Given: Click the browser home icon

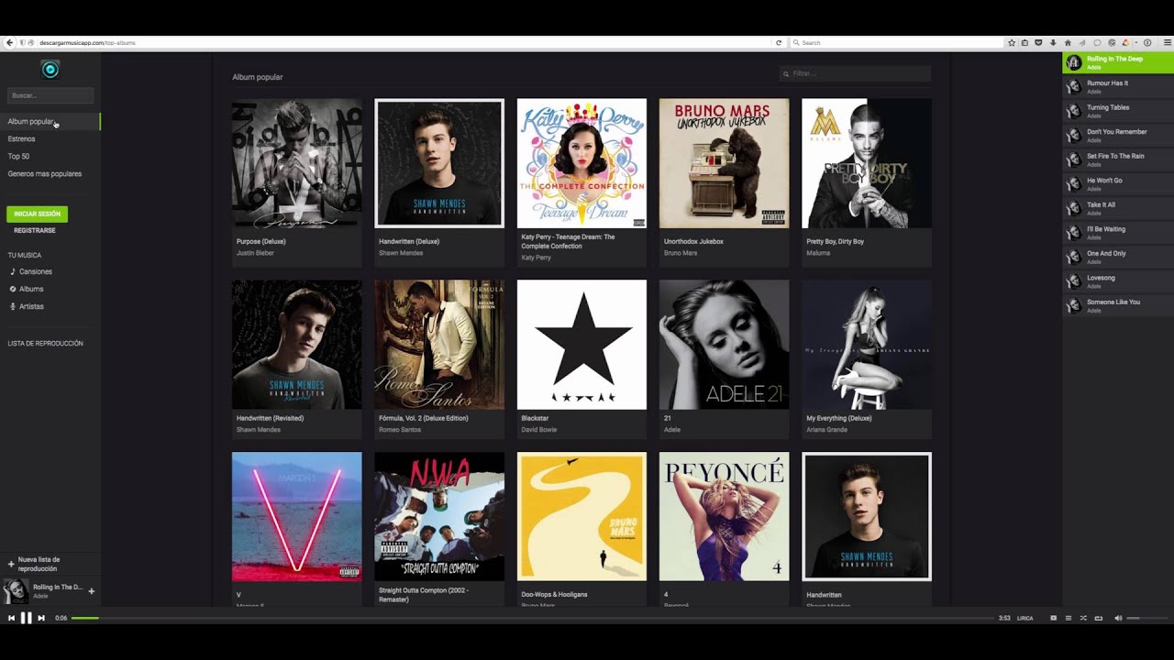Looking at the screenshot, I should (1068, 43).
